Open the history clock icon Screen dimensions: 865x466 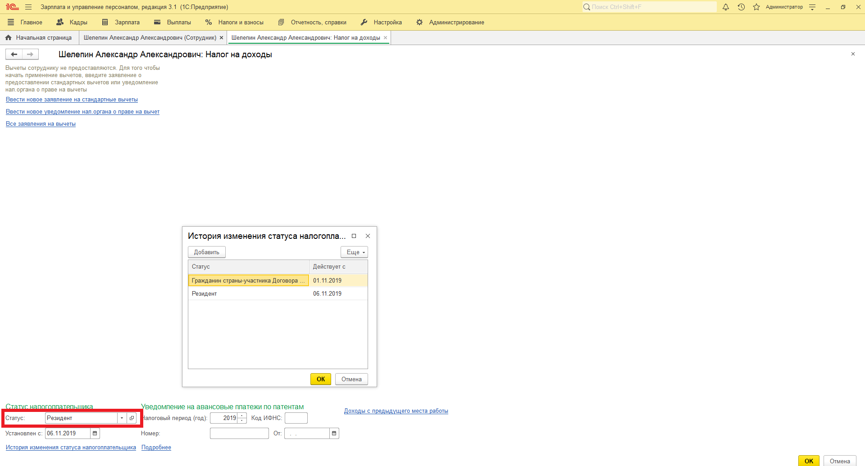pos(741,7)
